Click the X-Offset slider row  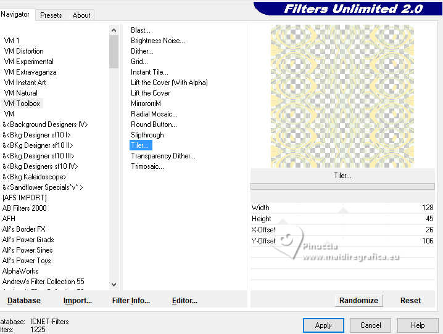(x=342, y=230)
